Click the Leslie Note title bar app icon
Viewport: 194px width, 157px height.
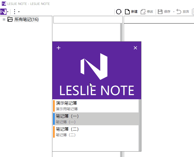[4, 4]
